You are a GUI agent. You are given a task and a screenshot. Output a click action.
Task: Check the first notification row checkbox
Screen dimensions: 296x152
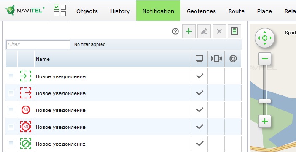tap(11, 76)
